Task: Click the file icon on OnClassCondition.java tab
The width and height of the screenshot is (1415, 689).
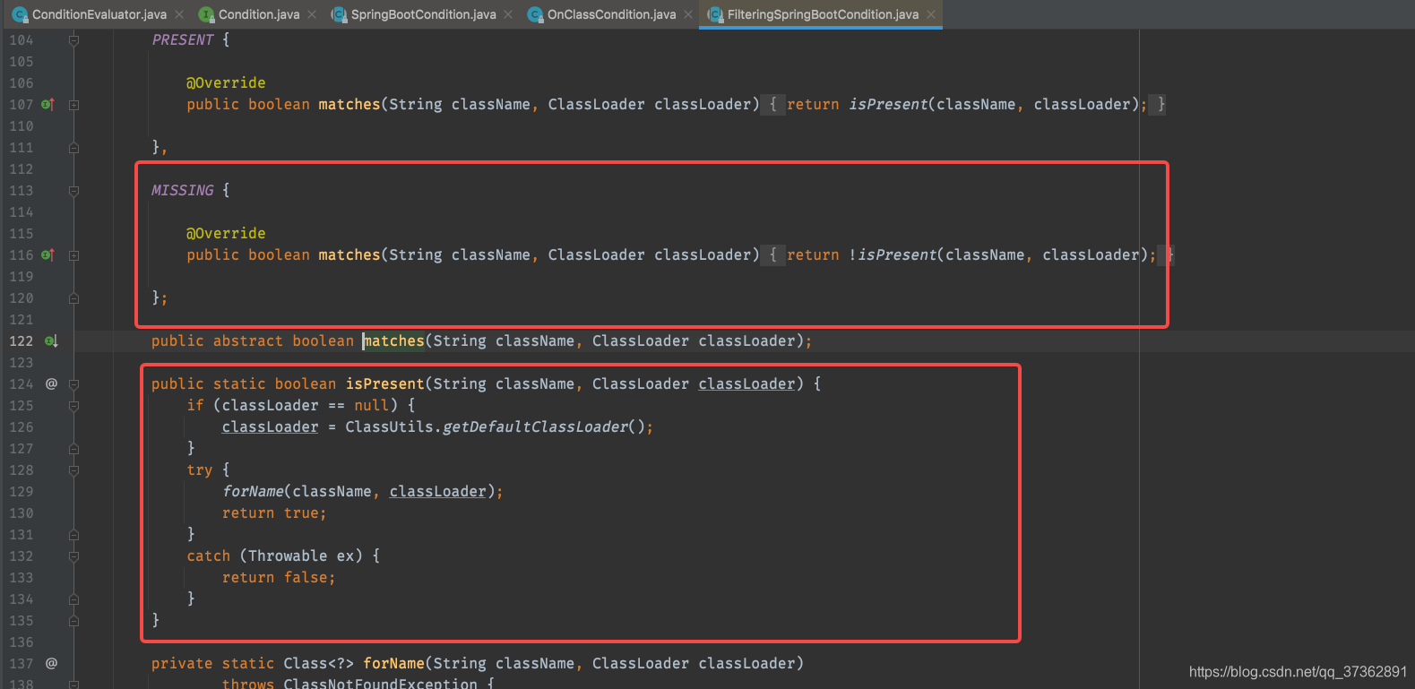Action: pyautogui.click(x=535, y=14)
